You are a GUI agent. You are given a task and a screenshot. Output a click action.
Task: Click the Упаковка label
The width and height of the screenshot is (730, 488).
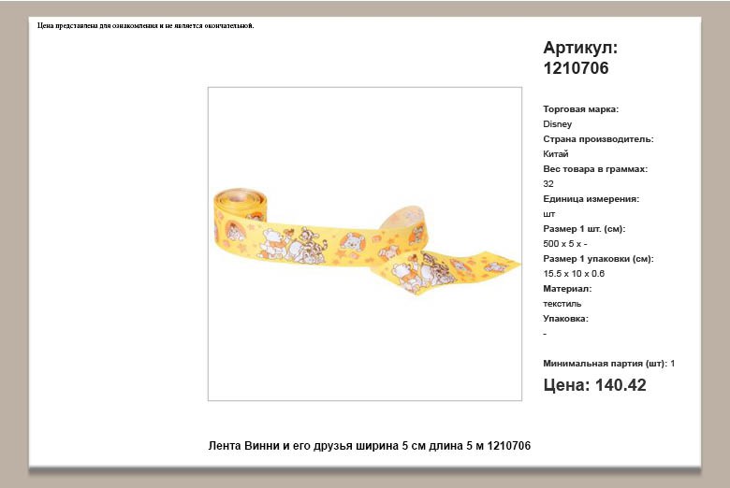pyautogui.click(x=565, y=319)
